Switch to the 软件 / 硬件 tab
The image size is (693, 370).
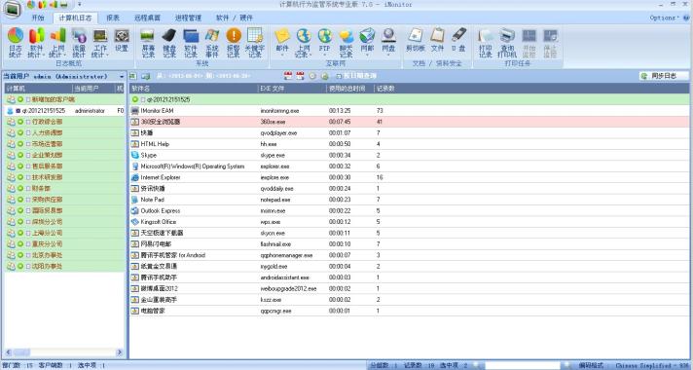(x=234, y=18)
